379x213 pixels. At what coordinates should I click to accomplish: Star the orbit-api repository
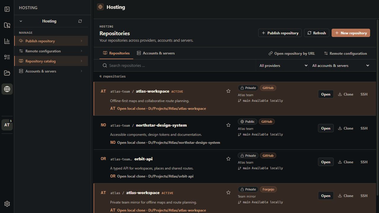point(228,159)
